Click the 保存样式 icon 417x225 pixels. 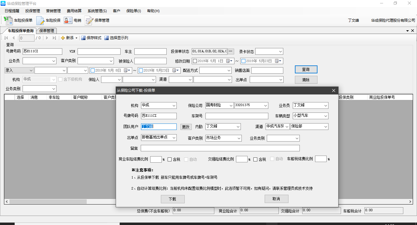[83, 38]
